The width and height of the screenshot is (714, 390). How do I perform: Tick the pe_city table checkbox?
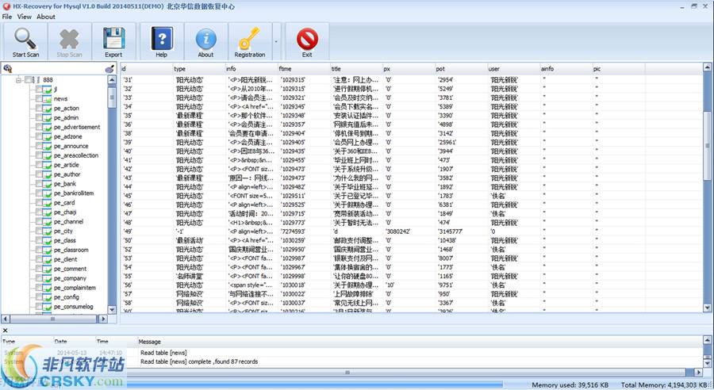[39, 231]
